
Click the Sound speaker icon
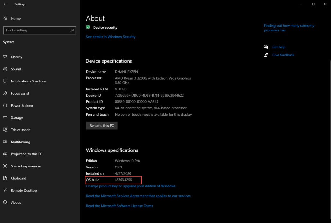pyautogui.click(x=5, y=69)
